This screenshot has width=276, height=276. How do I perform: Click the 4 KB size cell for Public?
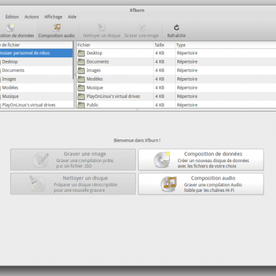click(159, 105)
